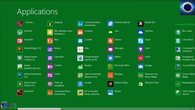Viewport: 195px width, 110px height.
Task: Open the Bureau desktop icon
Action: pyautogui.click(x=50, y=50)
